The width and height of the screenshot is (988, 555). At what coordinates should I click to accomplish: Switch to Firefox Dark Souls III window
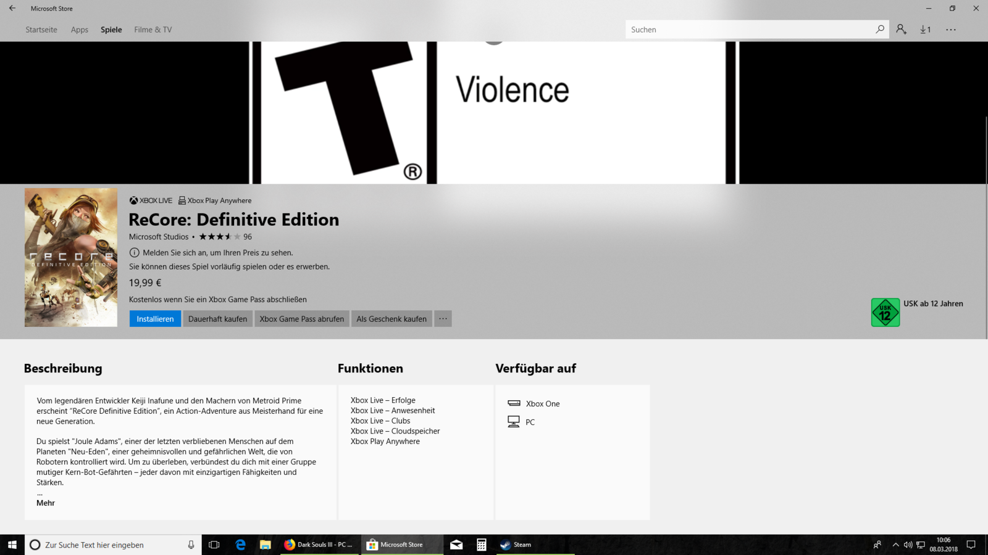pos(319,545)
